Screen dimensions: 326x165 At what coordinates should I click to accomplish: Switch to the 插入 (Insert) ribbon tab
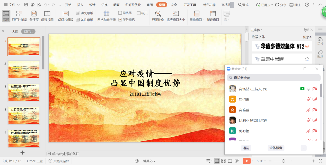click(80, 5)
